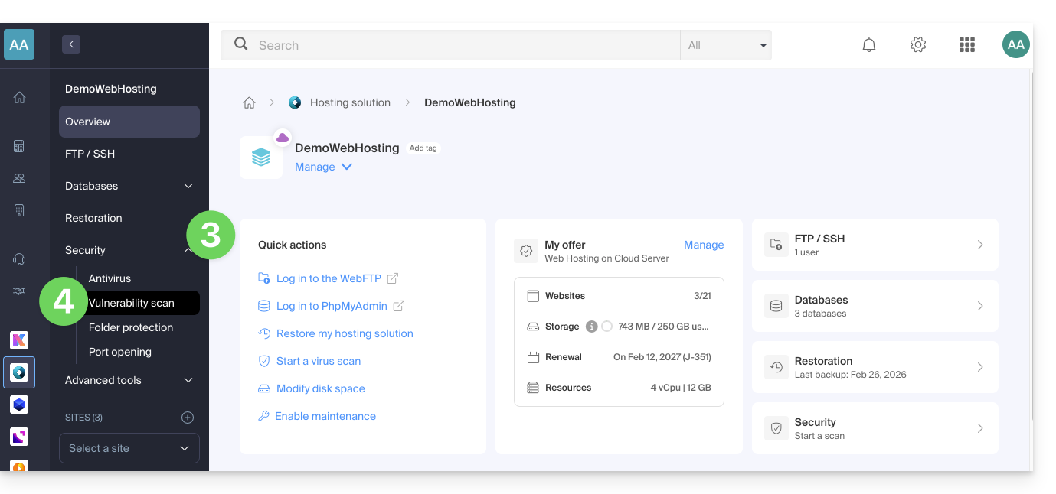
Task: Open the apps grid launcher icon
Action: point(966,45)
